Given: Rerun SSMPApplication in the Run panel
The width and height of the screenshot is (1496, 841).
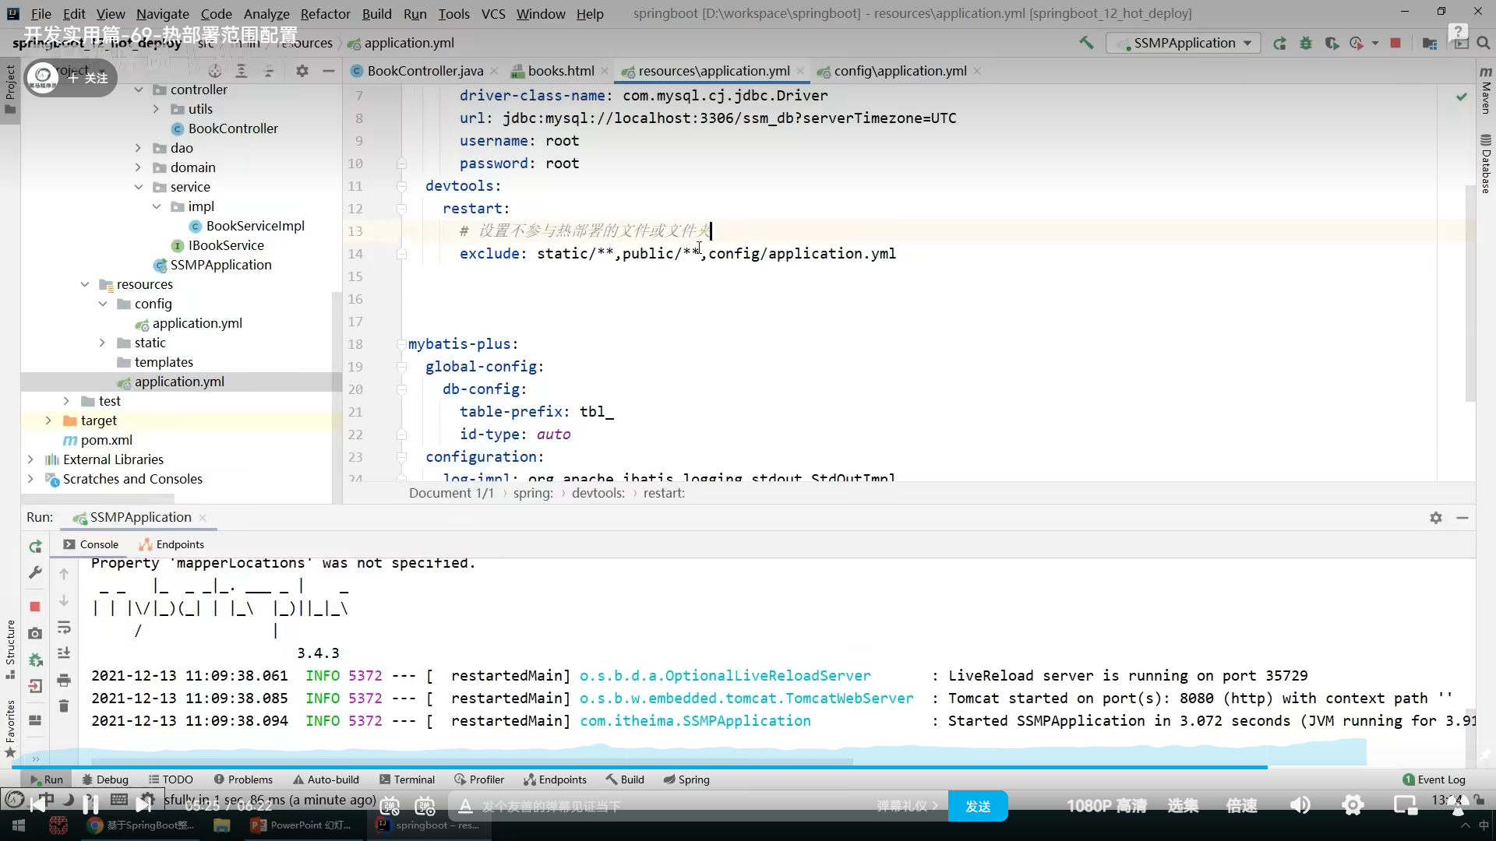Looking at the screenshot, I should point(35,547).
